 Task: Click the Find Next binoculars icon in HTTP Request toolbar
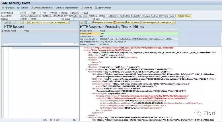coord(10,22)
